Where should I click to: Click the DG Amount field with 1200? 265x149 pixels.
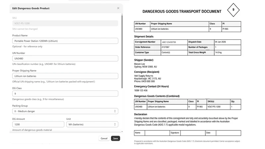pos(38,124)
